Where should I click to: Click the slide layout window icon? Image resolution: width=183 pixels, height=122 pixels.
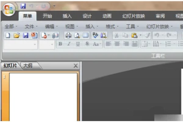[x=85, y=35]
